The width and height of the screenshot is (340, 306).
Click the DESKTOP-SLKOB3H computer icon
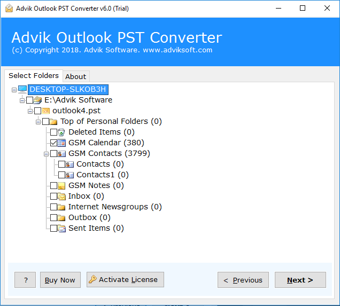coord(22,89)
